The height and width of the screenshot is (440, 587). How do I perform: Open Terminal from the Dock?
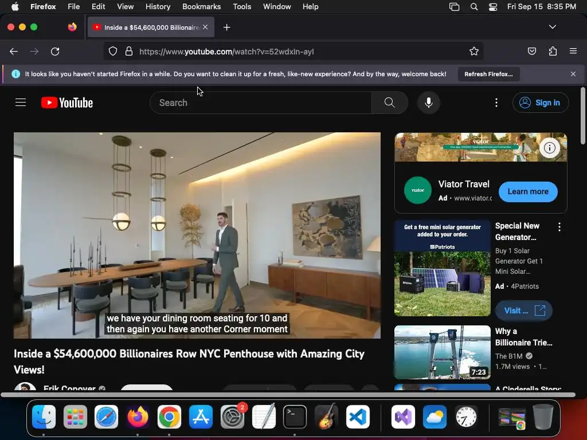(295, 417)
